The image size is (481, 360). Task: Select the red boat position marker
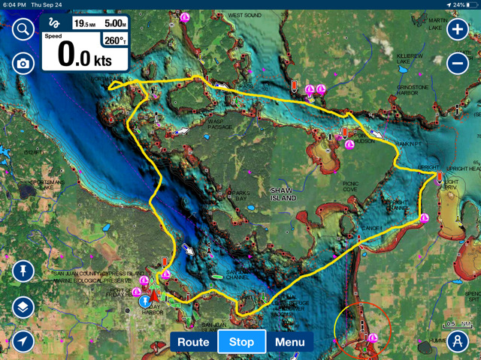coord(155,295)
